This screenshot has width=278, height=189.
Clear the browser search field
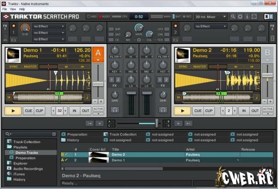pyautogui.click(x=54, y=134)
